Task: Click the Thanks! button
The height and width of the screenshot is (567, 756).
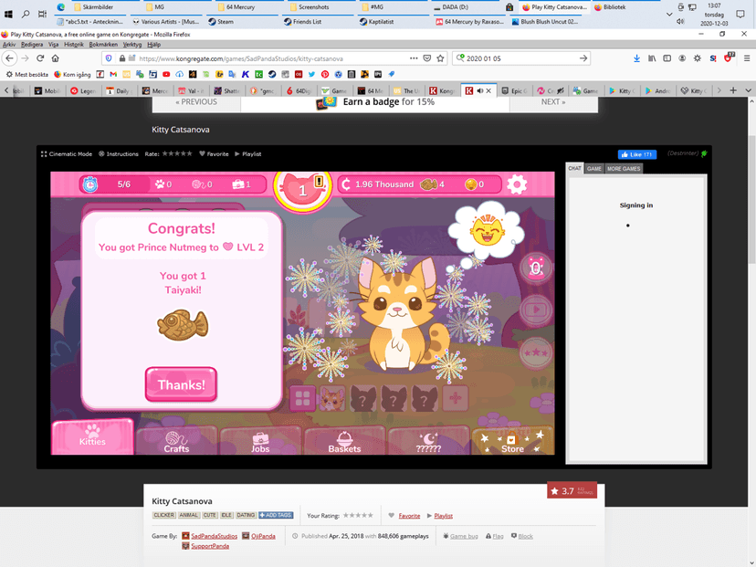Action: [182, 384]
